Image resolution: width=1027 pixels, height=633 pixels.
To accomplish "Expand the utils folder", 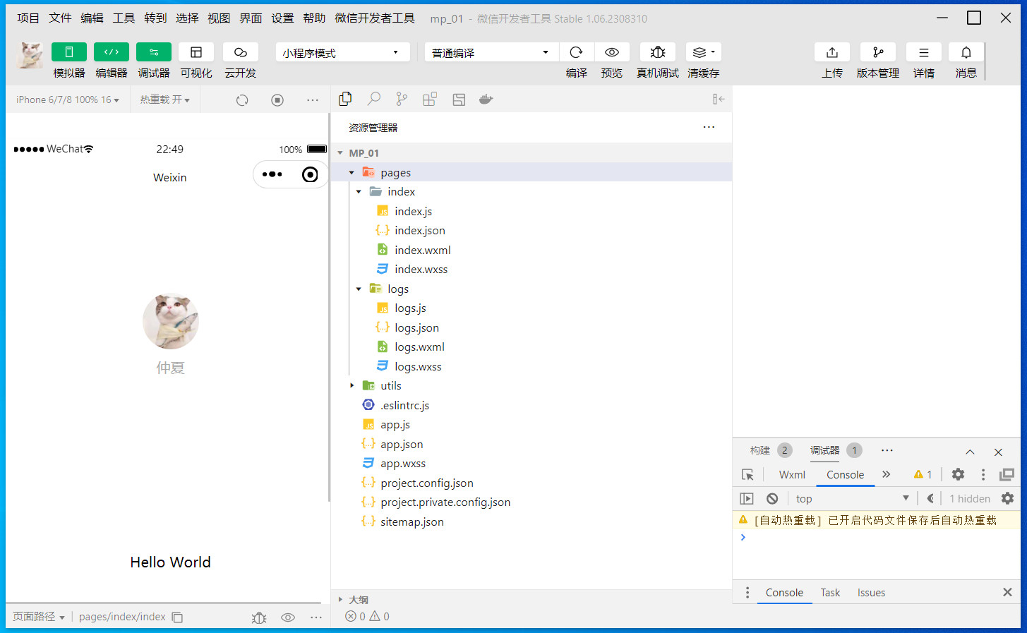I will coord(352,386).
